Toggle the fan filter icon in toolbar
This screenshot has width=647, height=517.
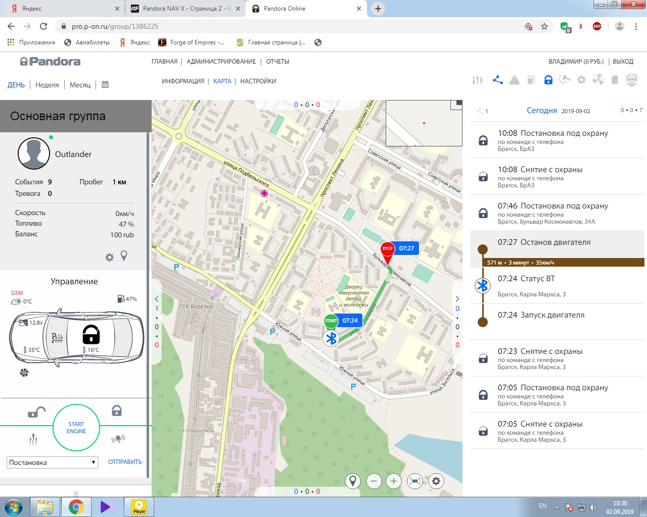[x=598, y=80]
